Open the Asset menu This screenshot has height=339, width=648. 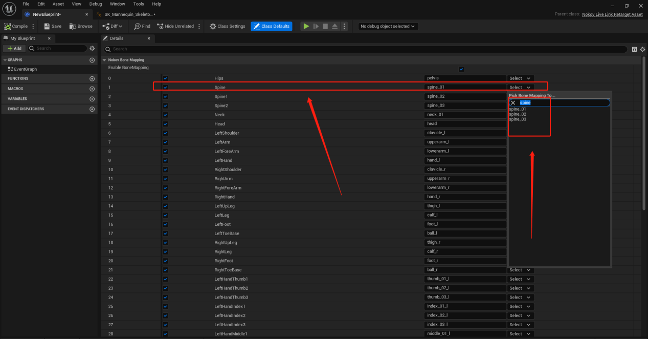[58, 4]
